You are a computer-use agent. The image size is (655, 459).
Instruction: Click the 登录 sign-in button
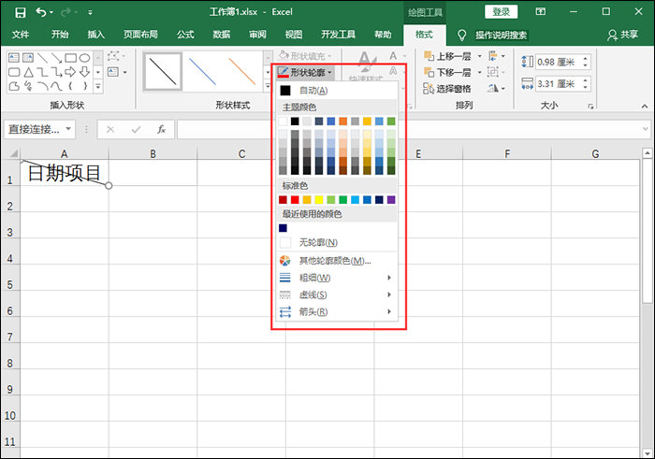(501, 12)
